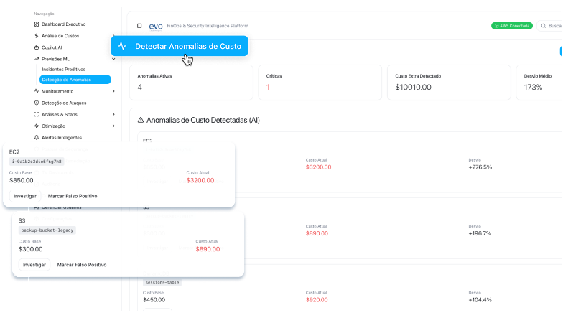The image size is (563, 318).
Task: Click the Alertas Inteligentes bell icon
Action: click(x=36, y=137)
